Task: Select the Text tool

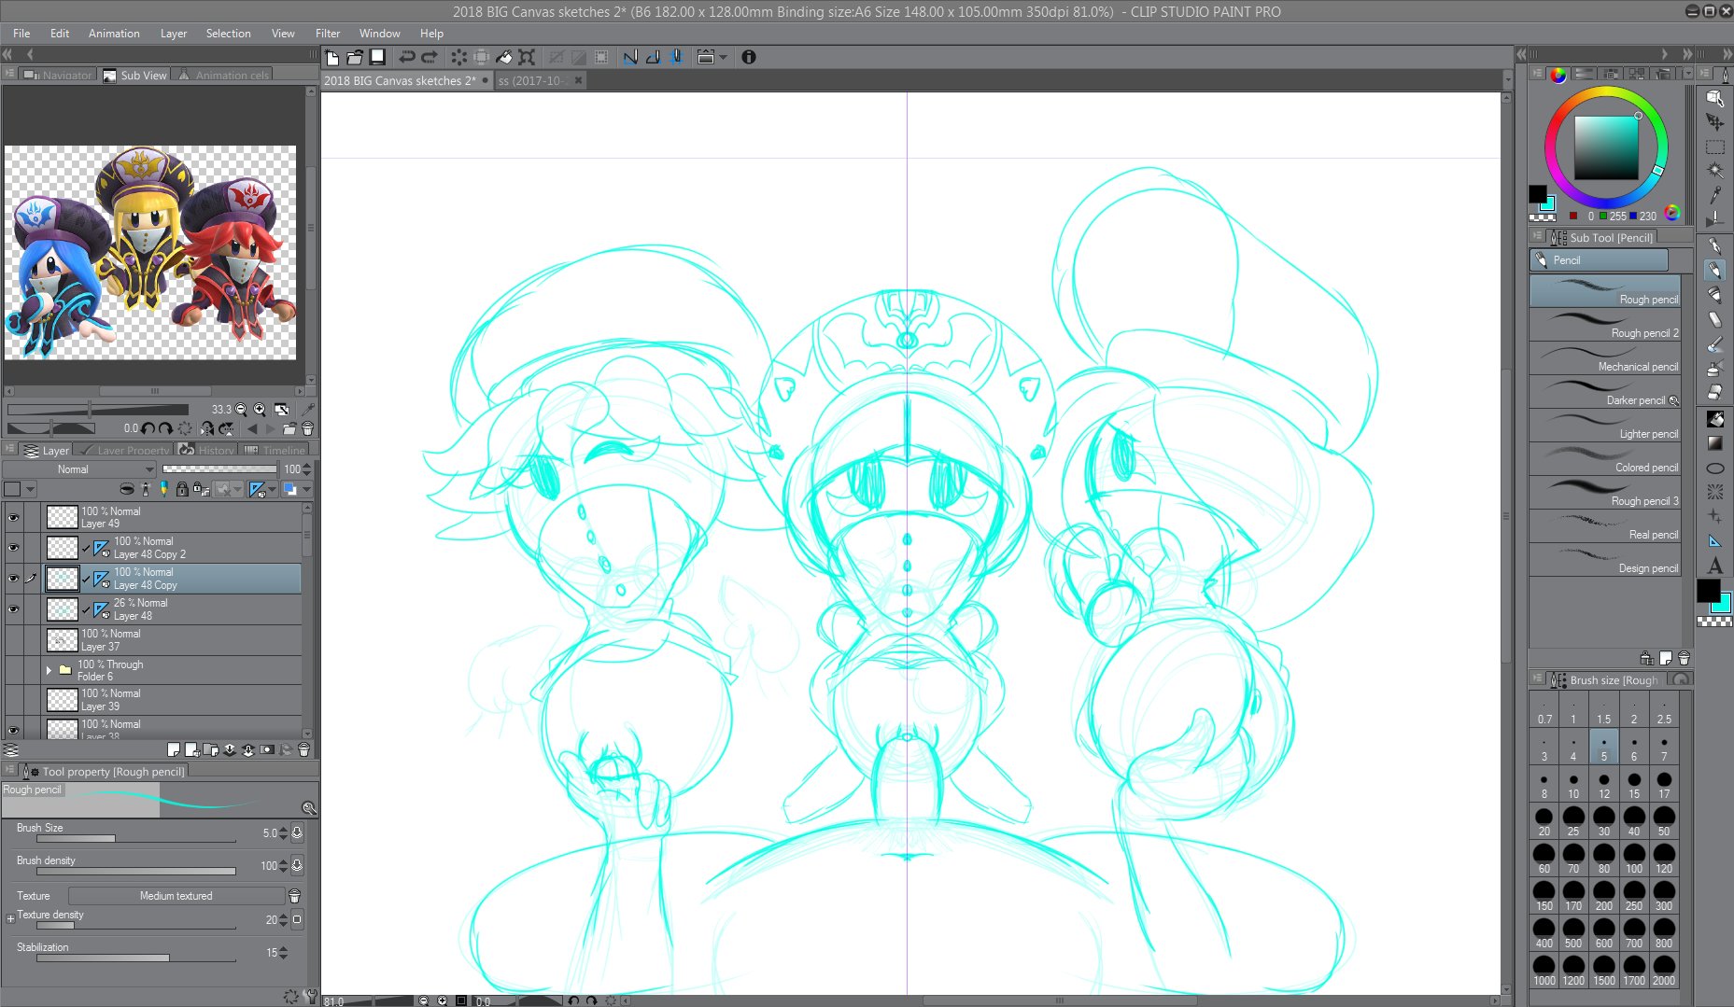Action: pyautogui.click(x=1714, y=566)
